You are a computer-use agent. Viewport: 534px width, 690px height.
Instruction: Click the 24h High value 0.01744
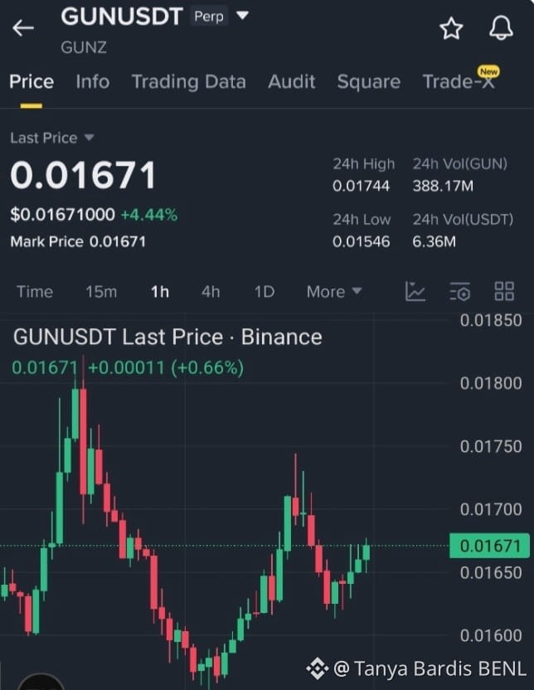click(x=362, y=186)
